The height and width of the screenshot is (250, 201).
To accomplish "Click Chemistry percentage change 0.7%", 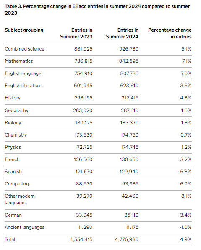I will (186, 135).
